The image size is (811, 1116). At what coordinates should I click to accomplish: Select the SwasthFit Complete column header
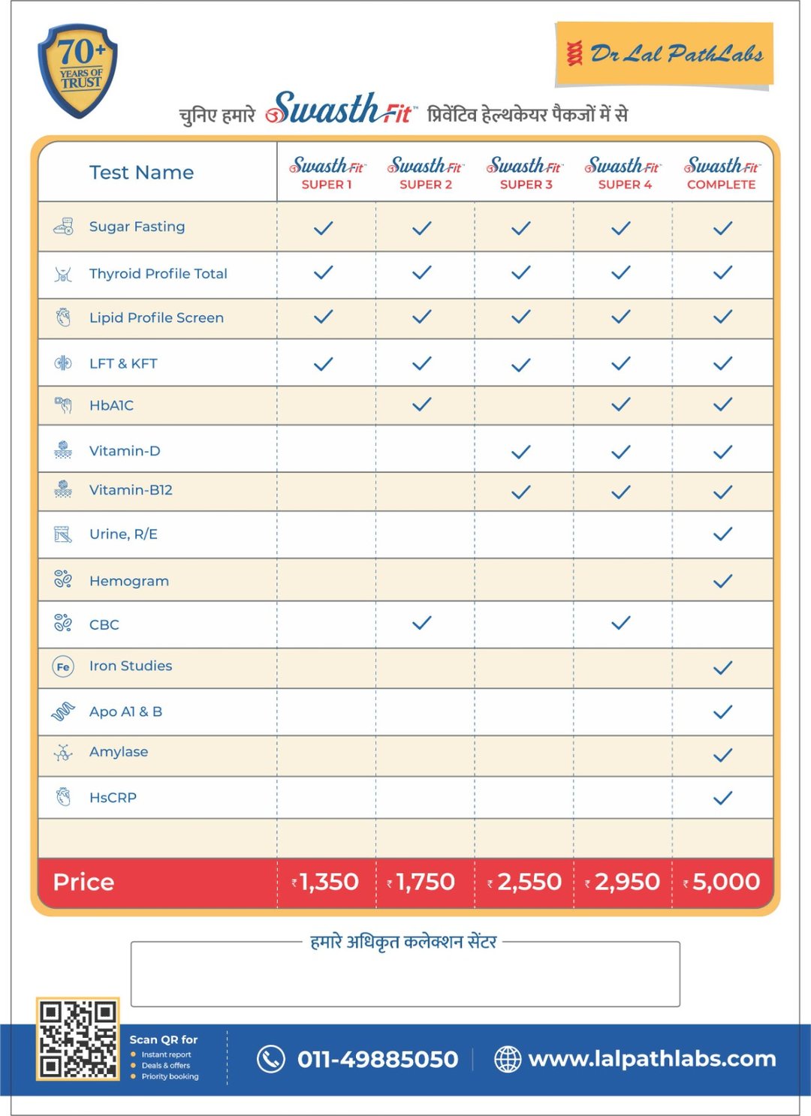(722, 173)
